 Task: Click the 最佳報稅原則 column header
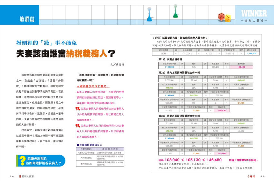(x=110, y=149)
